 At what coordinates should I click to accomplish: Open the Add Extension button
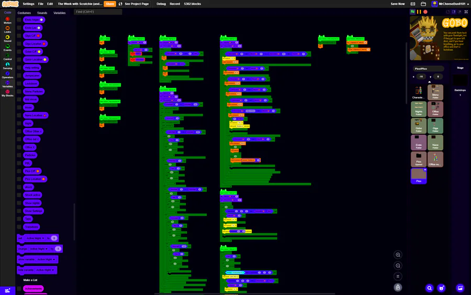[x=7, y=290]
